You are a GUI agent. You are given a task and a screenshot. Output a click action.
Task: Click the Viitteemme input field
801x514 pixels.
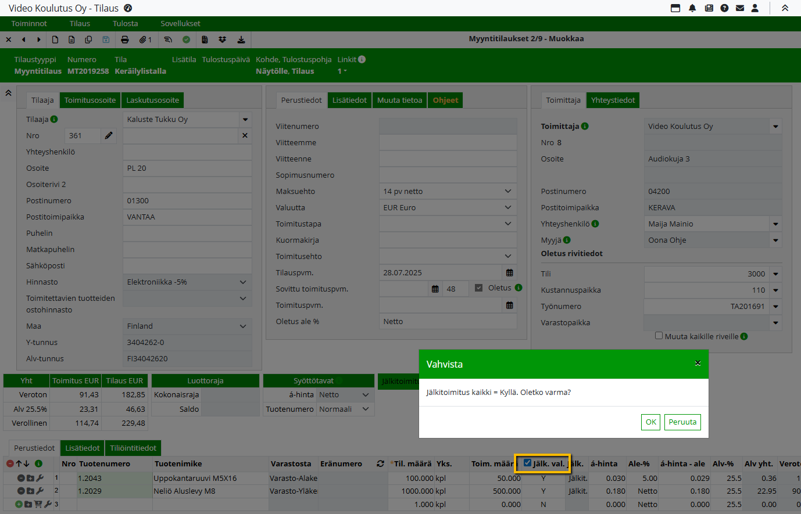(448, 143)
